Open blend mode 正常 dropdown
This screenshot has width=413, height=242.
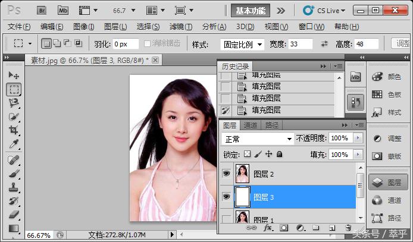pyautogui.click(x=258, y=139)
